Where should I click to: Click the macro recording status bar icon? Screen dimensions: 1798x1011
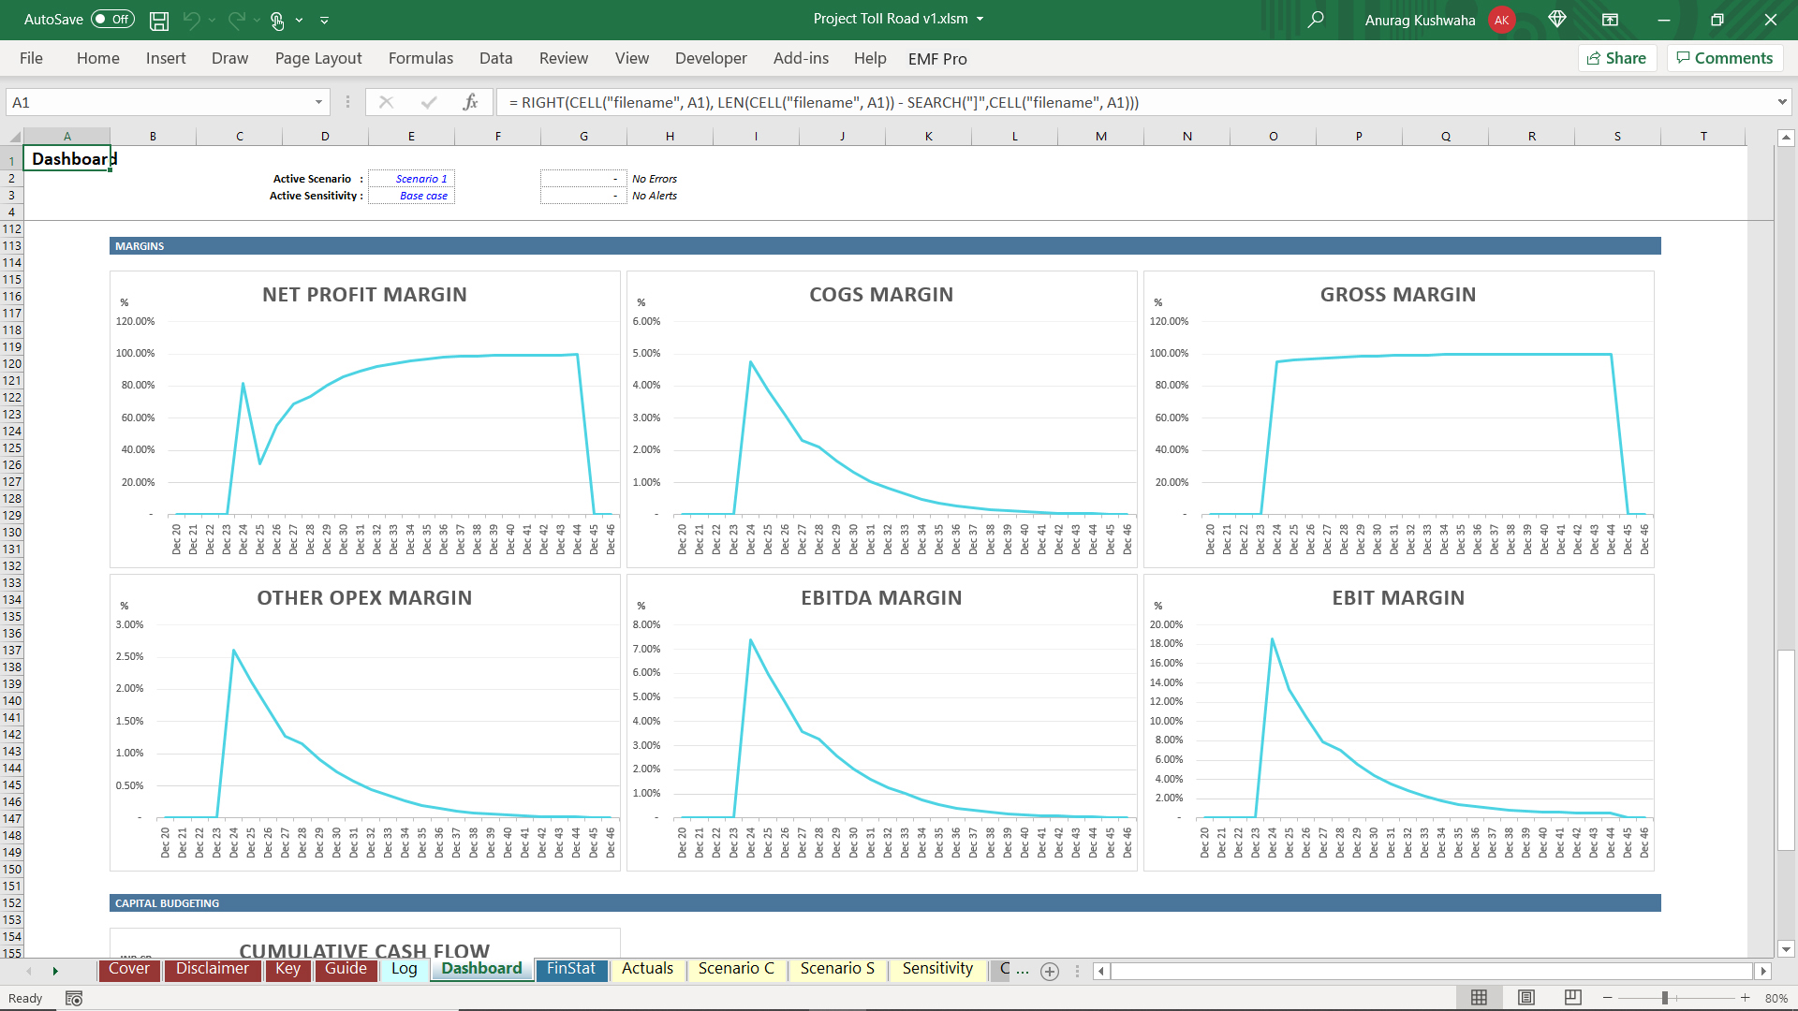point(74,999)
